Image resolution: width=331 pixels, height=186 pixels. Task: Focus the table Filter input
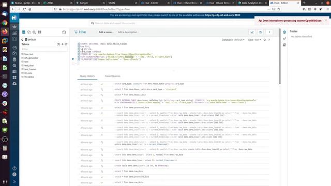[x=44, y=49]
